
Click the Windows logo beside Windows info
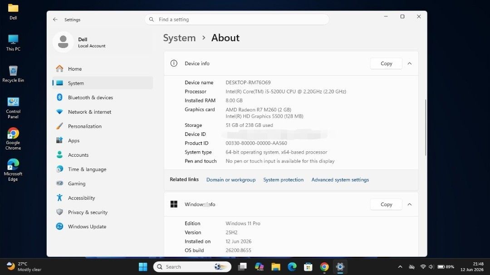pyautogui.click(x=174, y=204)
